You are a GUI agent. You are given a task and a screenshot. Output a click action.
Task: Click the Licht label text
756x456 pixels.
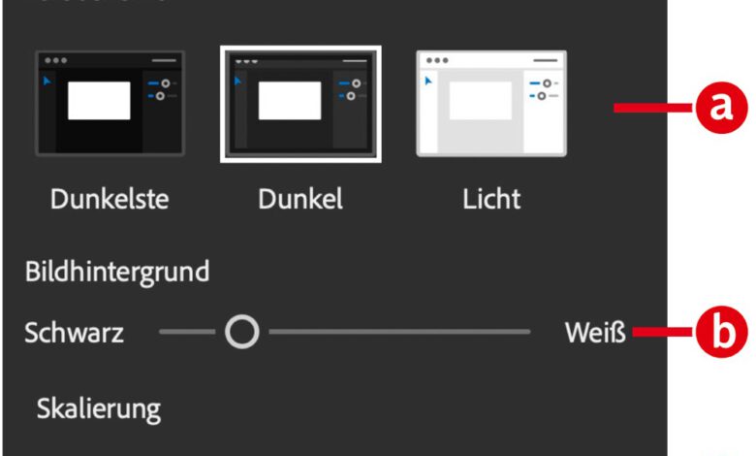(491, 199)
